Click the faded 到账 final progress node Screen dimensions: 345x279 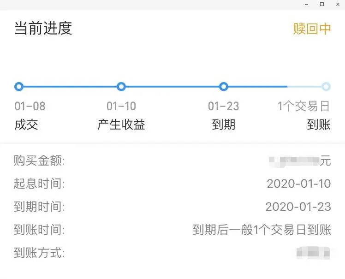[x=326, y=87]
